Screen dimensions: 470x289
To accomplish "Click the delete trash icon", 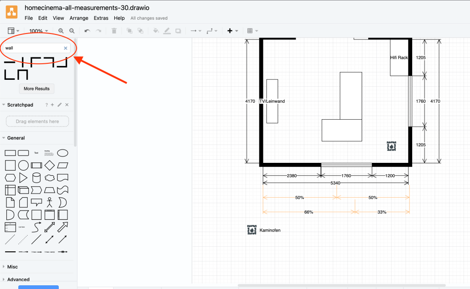I will point(114,31).
